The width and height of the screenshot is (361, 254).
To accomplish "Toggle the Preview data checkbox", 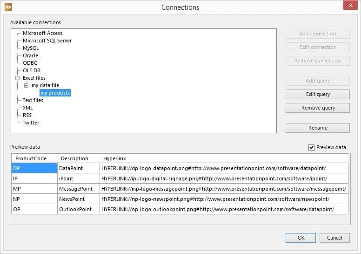I will pyautogui.click(x=311, y=147).
